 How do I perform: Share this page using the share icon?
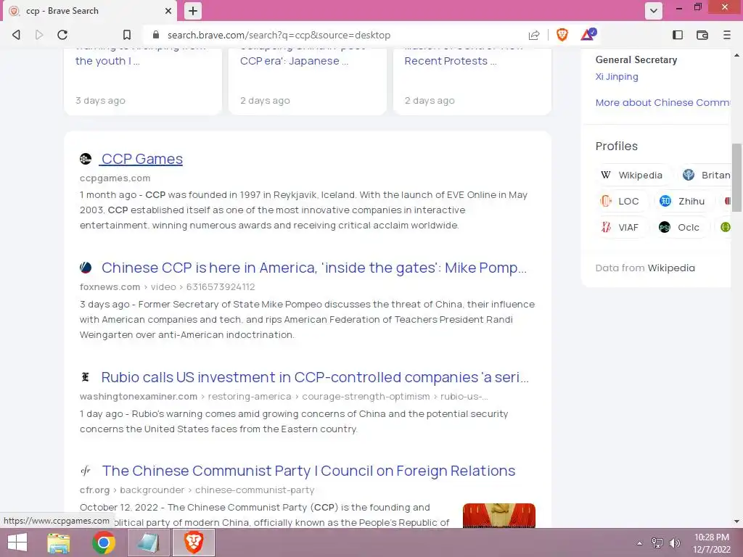(x=534, y=35)
